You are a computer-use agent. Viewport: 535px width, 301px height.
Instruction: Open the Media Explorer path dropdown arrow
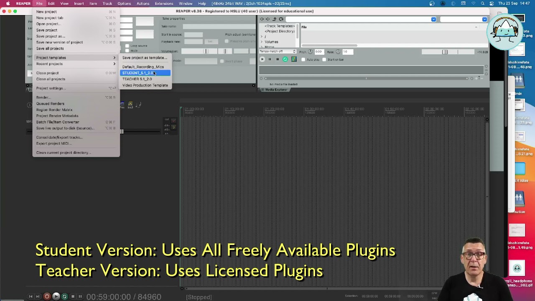coord(433,19)
